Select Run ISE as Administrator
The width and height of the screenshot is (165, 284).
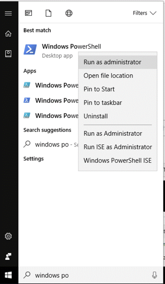coord(118,147)
